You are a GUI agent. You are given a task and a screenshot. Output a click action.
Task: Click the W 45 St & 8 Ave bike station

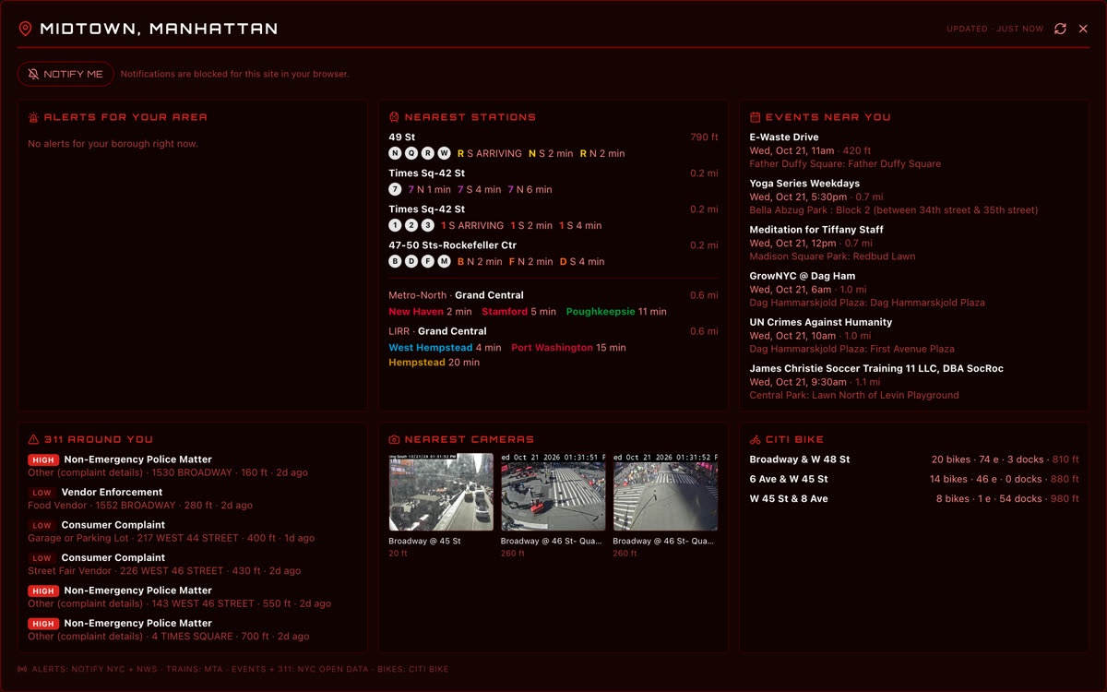[789, 498]
